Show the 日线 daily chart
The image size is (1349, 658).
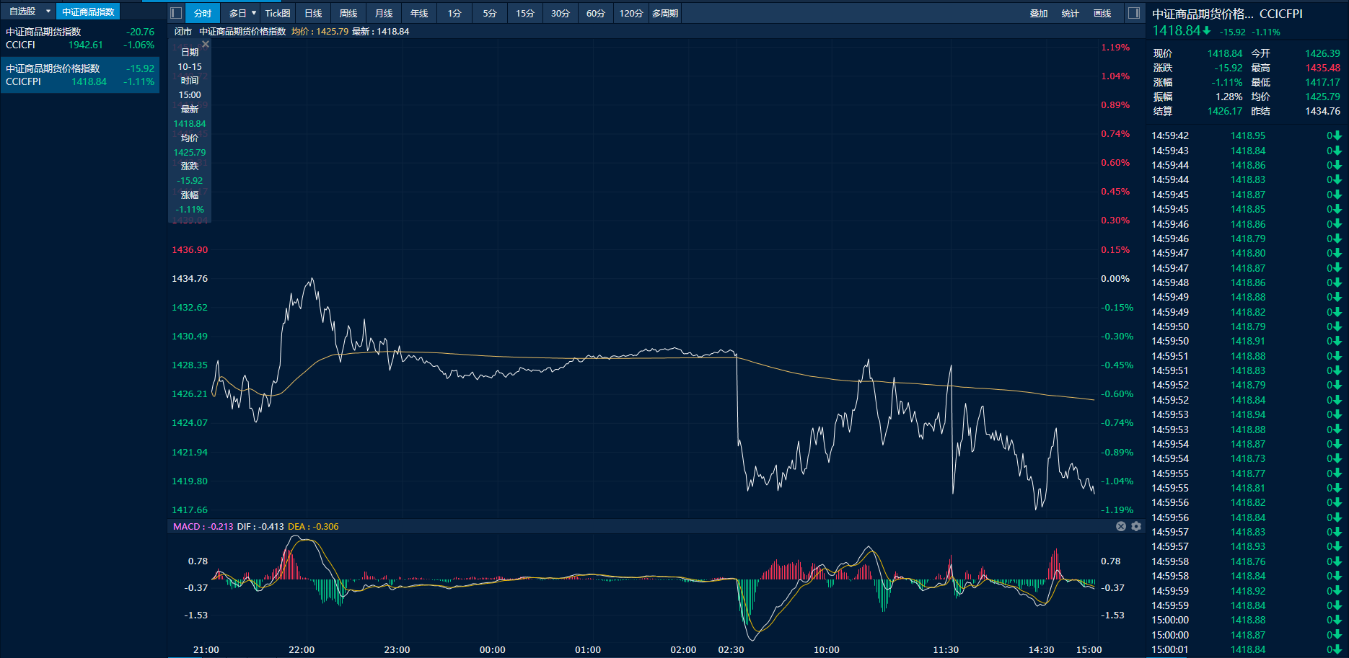tap(313, 13)
